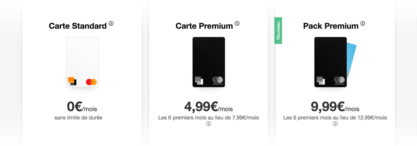Click the 9,99€/mois price

tap(335, 107)
